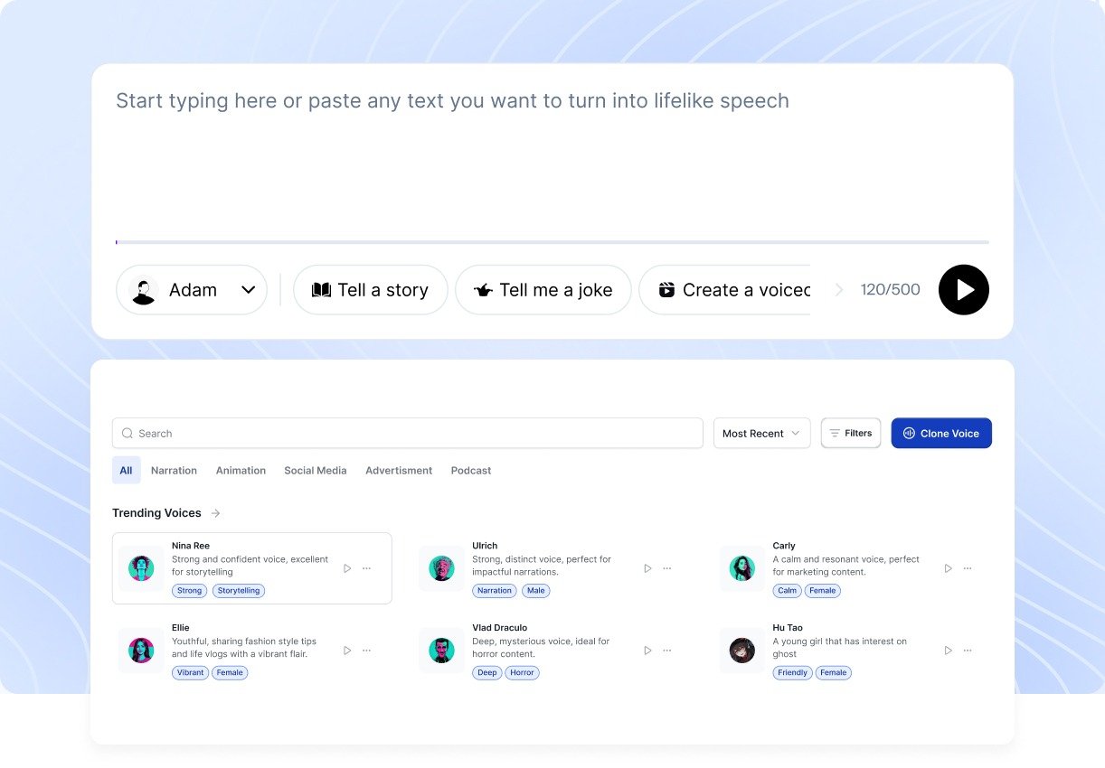Open more options for Ulrich voice
The height and width of the screenshot is (768, 1105).
(667, 568)
